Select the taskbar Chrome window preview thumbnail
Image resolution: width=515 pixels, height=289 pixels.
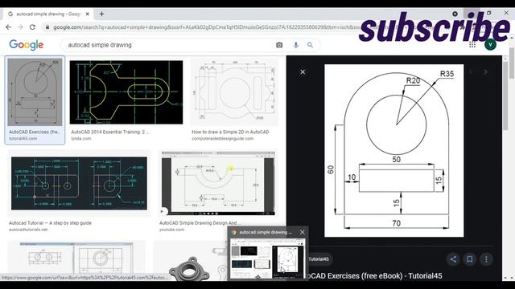coord(268,258)
